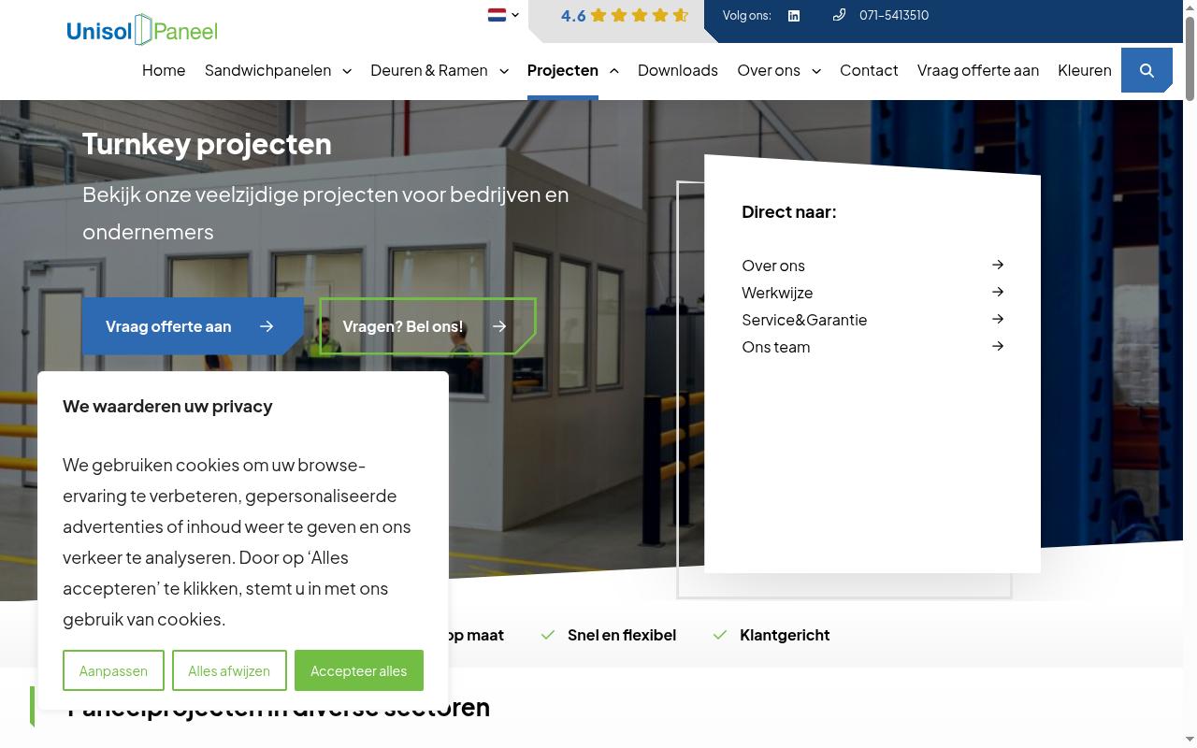Viewport: 1197px width, 748px height.
Task: Click the phone icon in top bar
Action: click(x=839, y=15)
